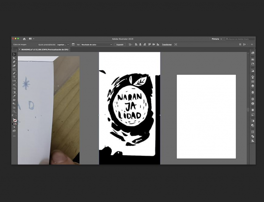The width and height of the screenshot is (264, 202).
Task: Click the Edit Toolbar three dots
Action: coord(14,136)
